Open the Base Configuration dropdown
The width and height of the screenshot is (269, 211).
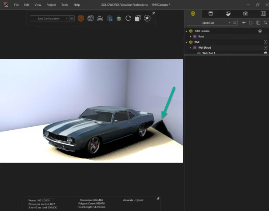(49, 18)
